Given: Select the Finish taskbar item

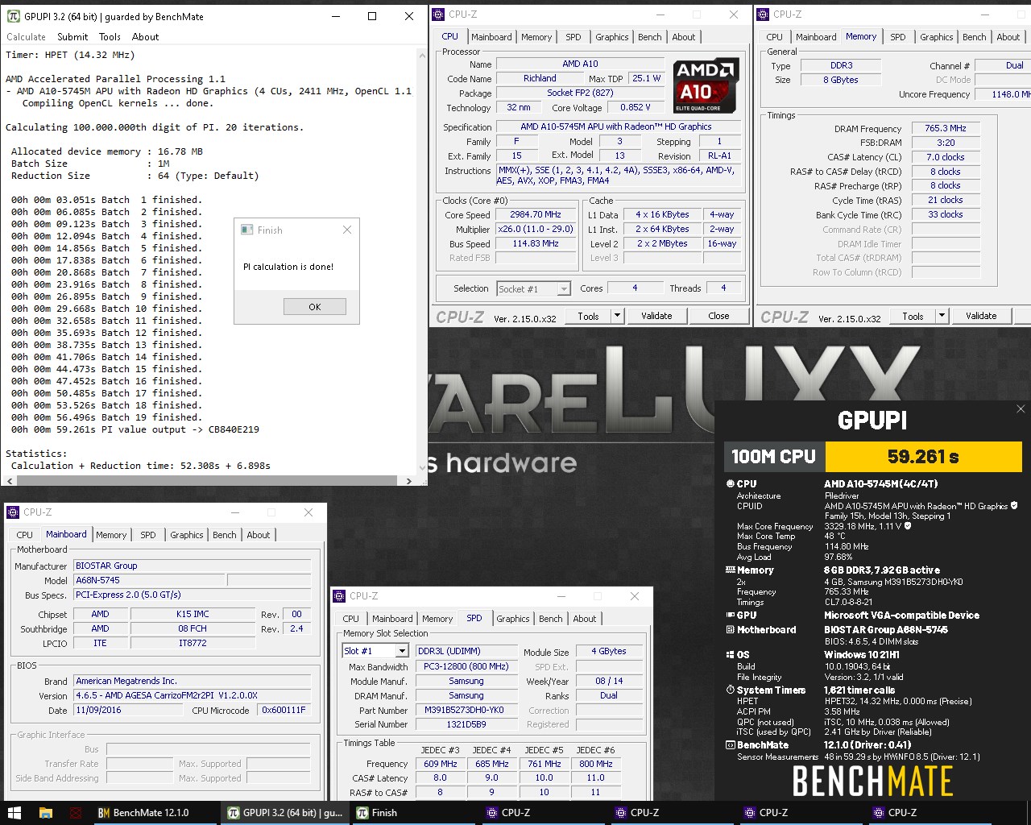Looking at the screenshot, I should pos(413,812).
